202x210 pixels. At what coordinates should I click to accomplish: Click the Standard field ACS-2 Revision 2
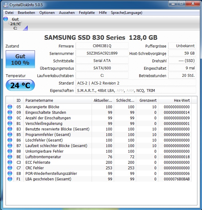coord(136,83)
